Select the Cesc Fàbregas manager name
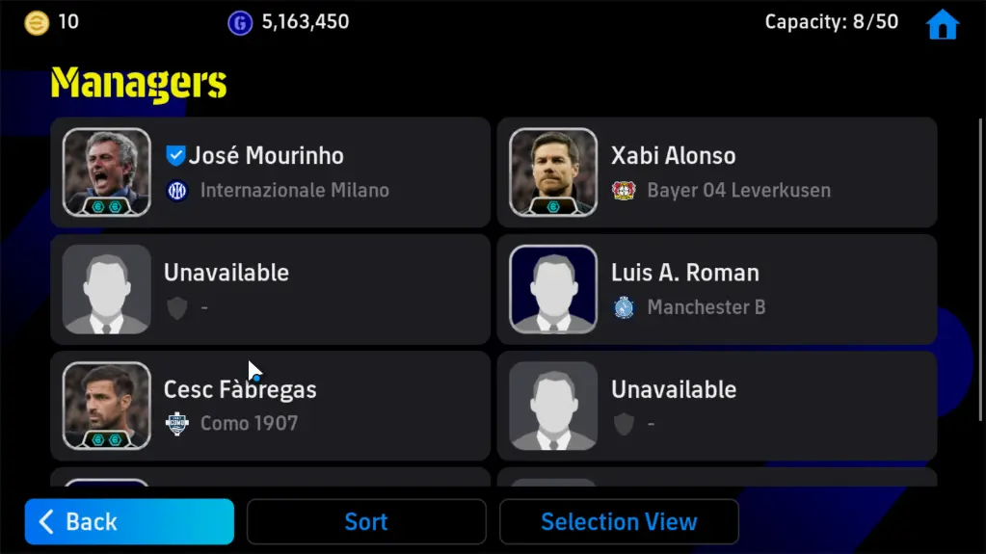Screen dimensions: 986x554 click(x=240, y=389)
